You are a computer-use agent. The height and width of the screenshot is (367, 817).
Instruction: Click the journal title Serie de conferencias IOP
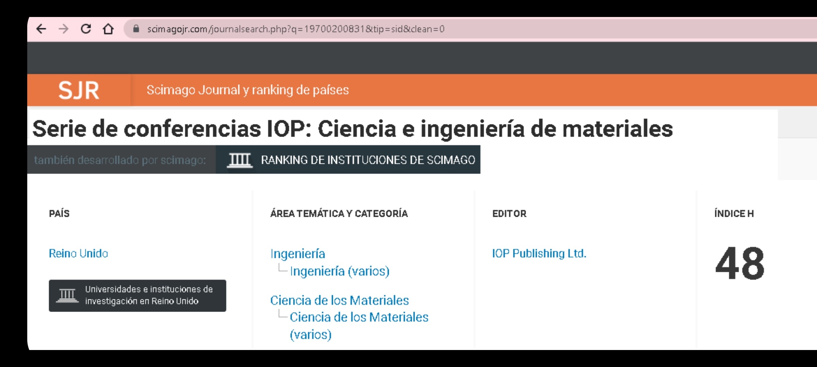click(353, 129)
